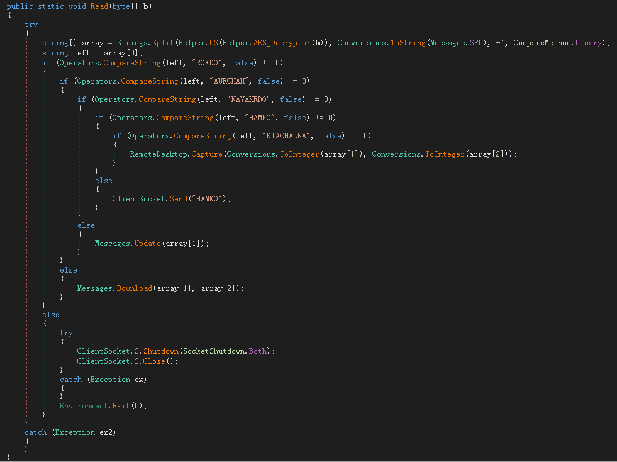Image resolution: width=617 pixels, height=462 pixels.
Task: Select the "NAYAKRDO" string literal
Action: click(x=248, y=99)
